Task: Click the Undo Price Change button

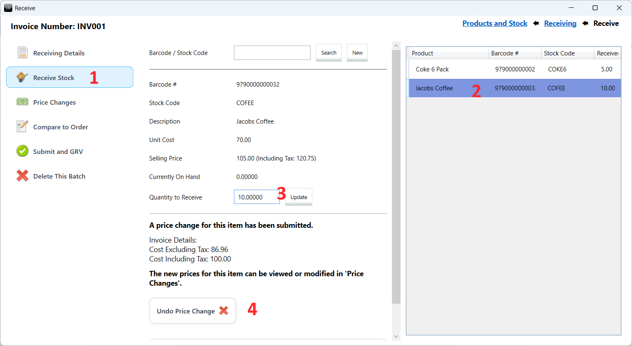Action: click(192, 311)
